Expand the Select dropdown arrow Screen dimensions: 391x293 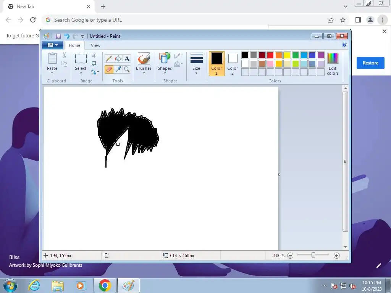click(81, 73)
